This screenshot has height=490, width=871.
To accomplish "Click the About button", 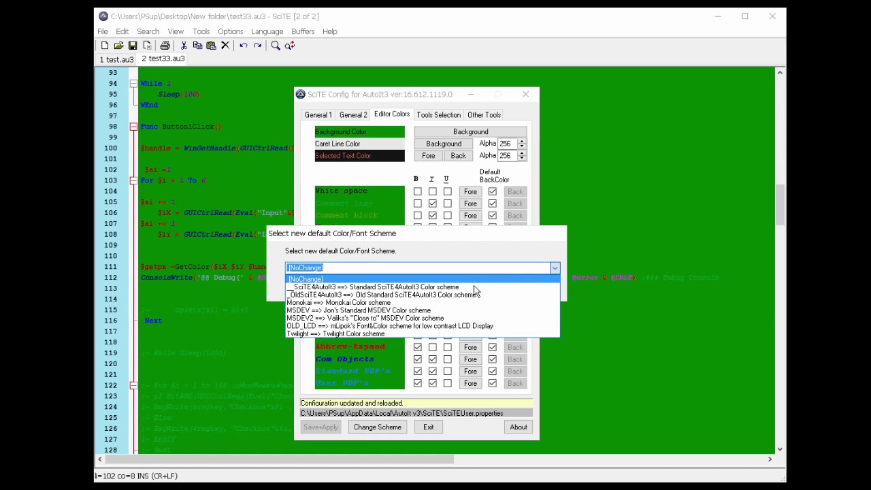I will [x=519, y=427].
